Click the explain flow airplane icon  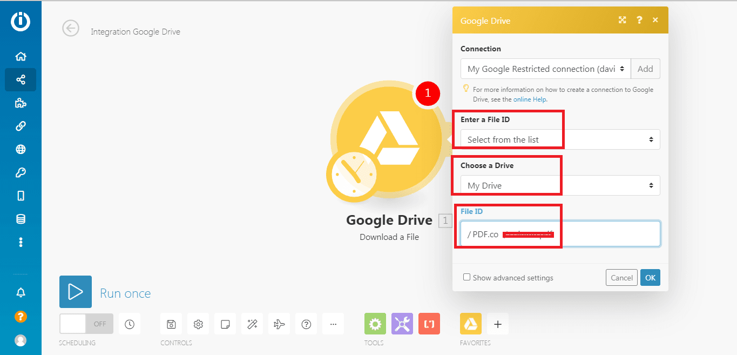tap(279, 324)
